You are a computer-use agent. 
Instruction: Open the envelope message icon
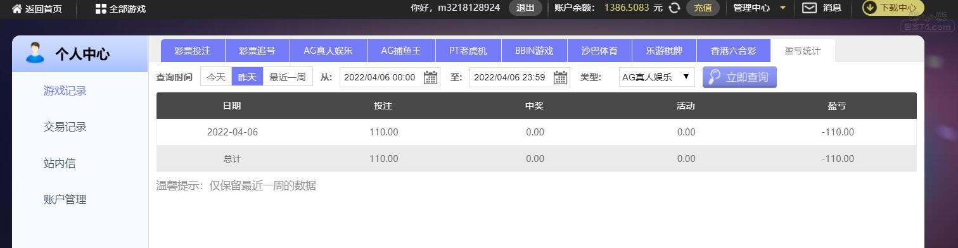pos(809,8)
